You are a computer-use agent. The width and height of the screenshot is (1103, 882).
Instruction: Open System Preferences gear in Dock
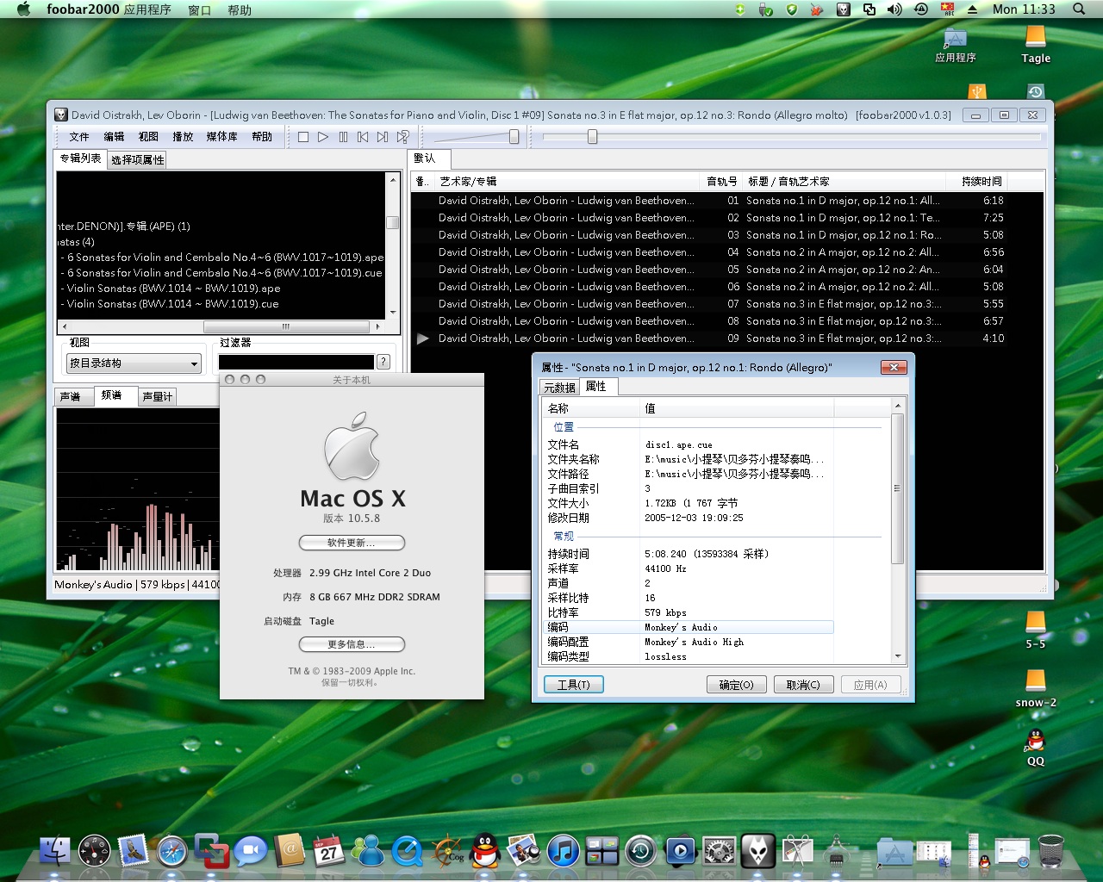pos(719,851)
